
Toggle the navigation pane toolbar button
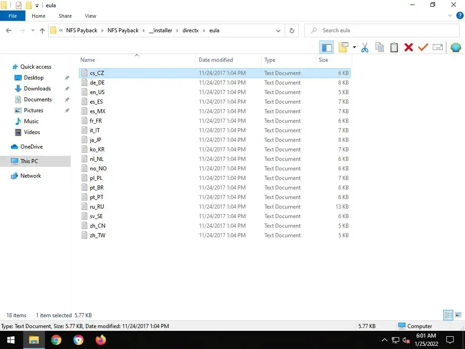coord(326,47)
